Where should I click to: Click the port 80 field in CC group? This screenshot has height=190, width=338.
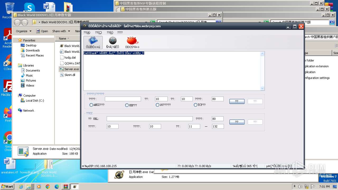click(218, 119)
